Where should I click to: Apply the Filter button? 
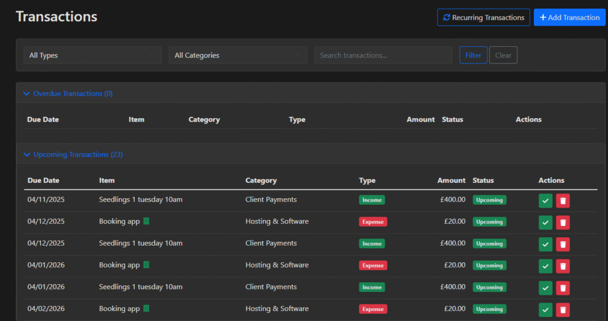473,55
